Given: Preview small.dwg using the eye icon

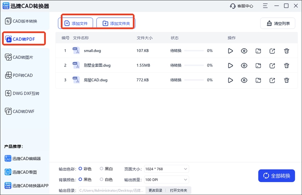Looking at the screenshot, I should 244,51.
